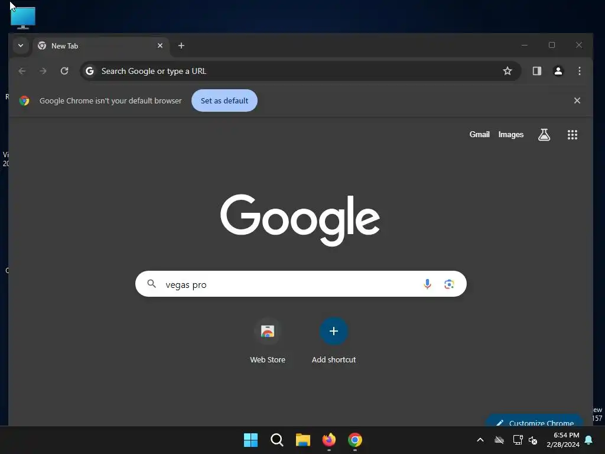The height and width of the screenshot is (454, 605).
Task: Show hidden system tray icons
Action: pos(480,440)
